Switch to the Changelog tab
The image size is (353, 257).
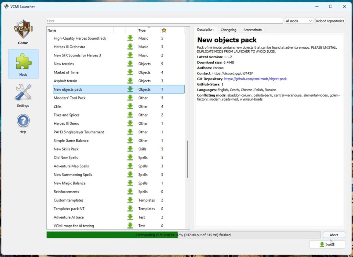pos(228,30)
